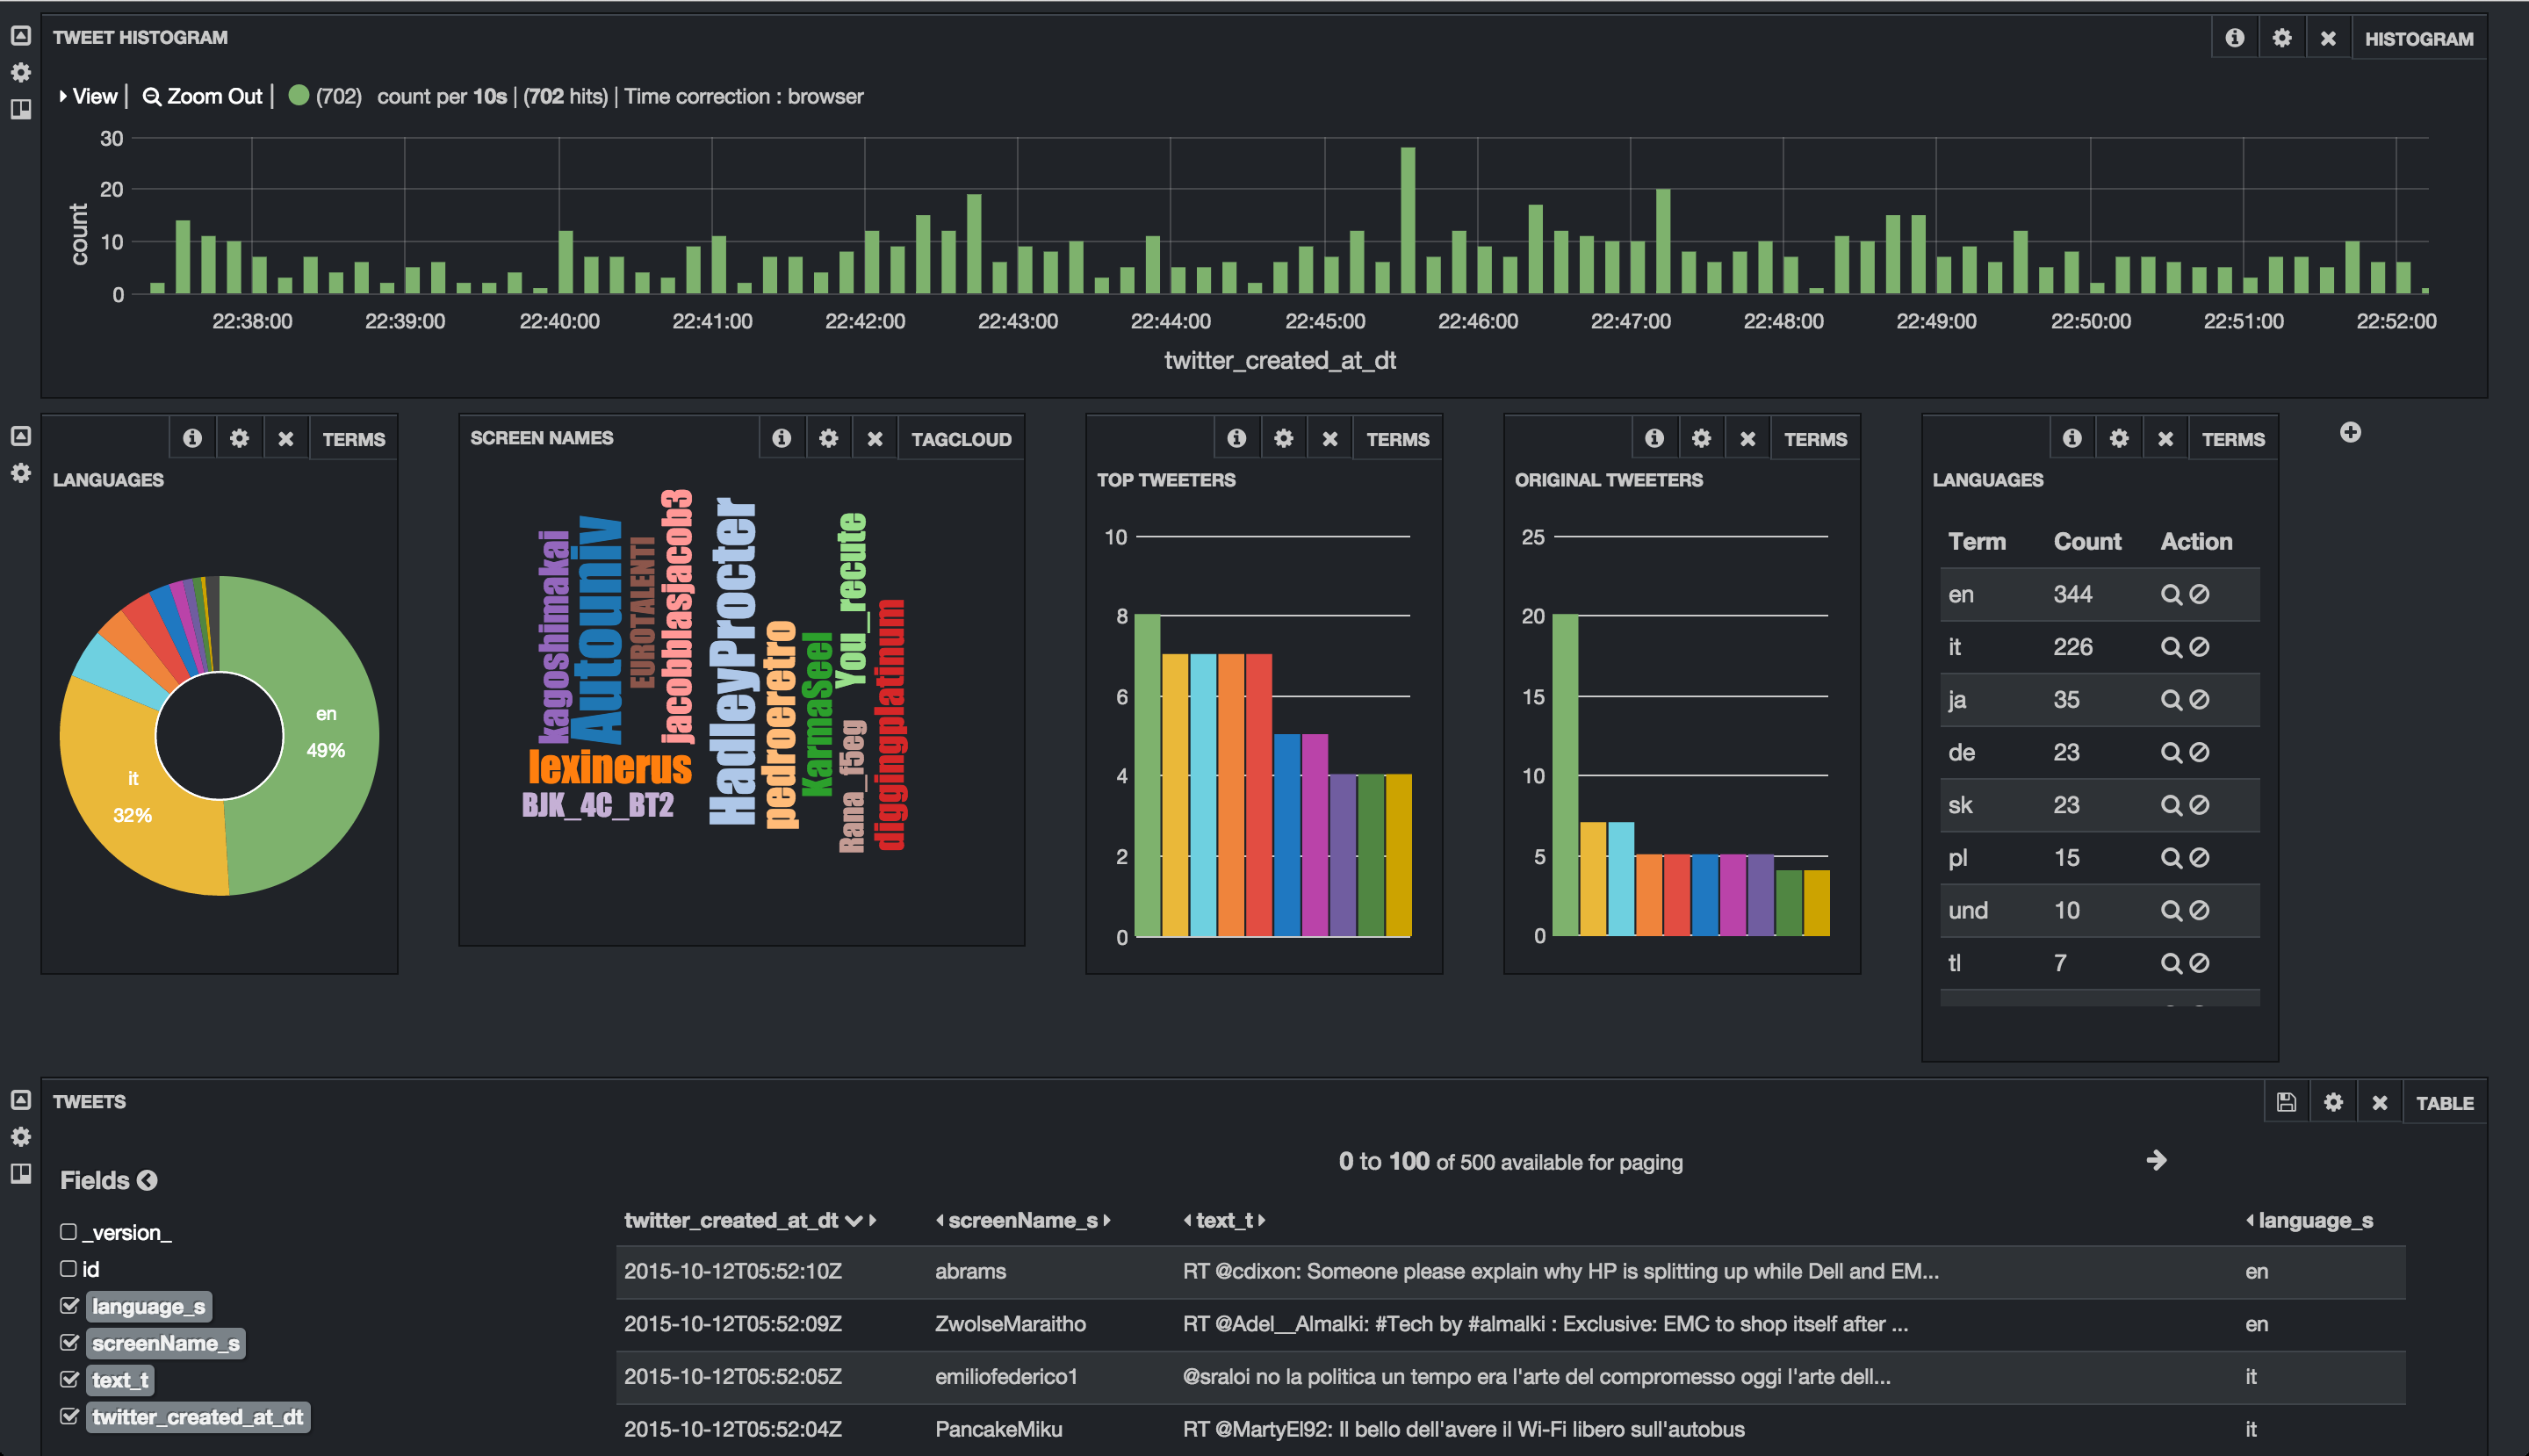Click exclude icon for 'ja' language row
Screen dimensions: 2529x1456
click(2199, 700)
